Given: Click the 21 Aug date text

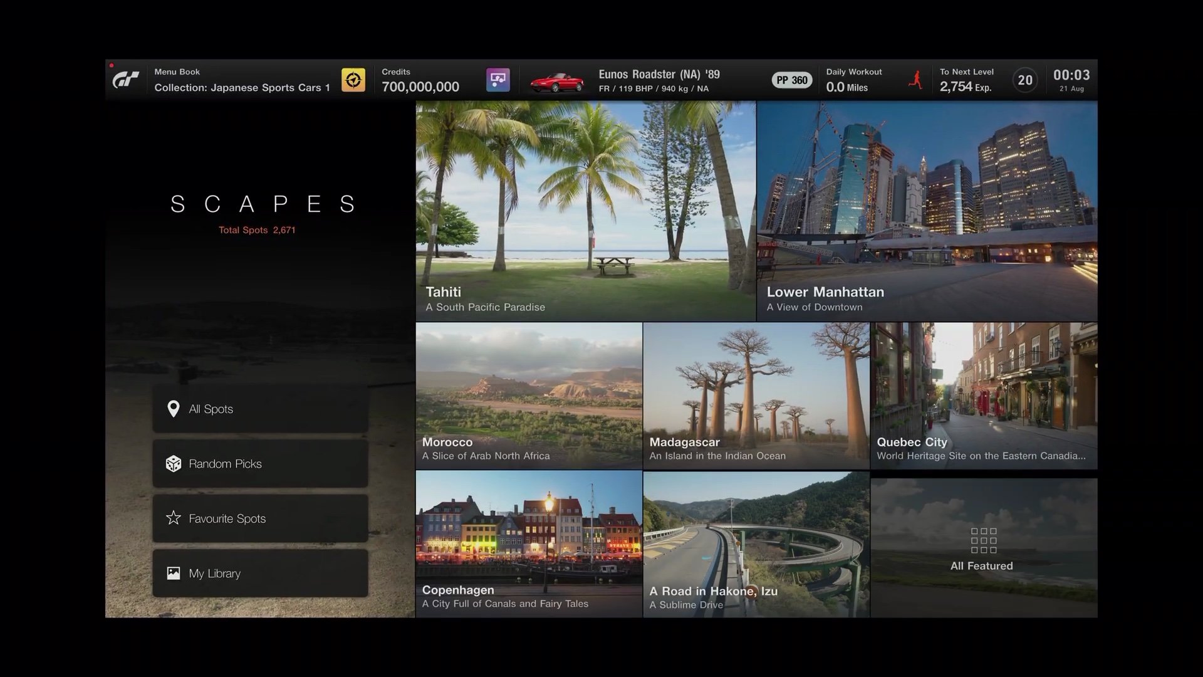Looking at the screenshot, I should pos(1071,89).
